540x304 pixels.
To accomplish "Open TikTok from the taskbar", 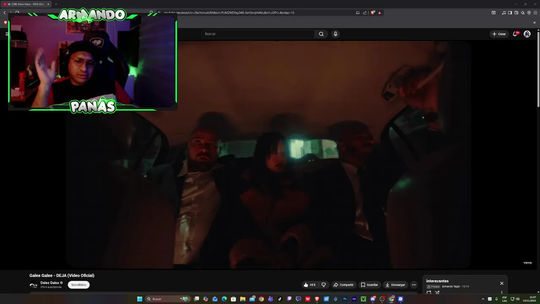I will [280, 299].
